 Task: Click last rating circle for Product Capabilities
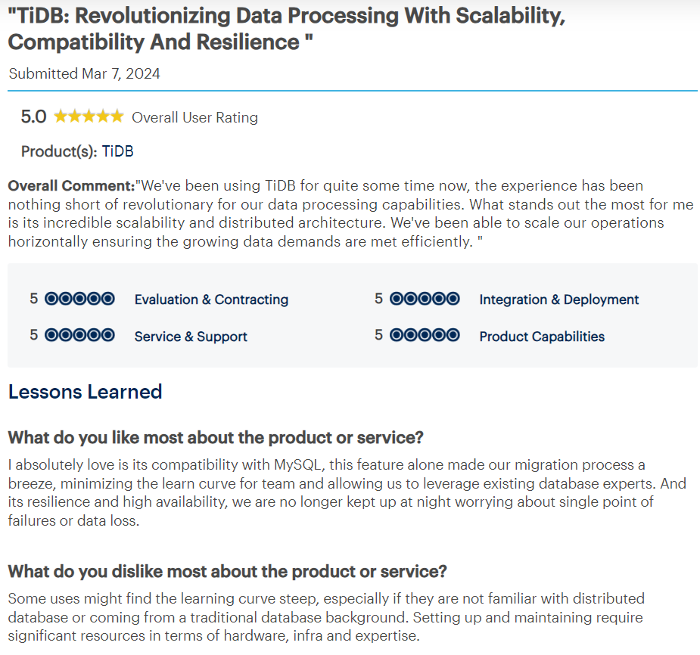(x=453, y=335)
